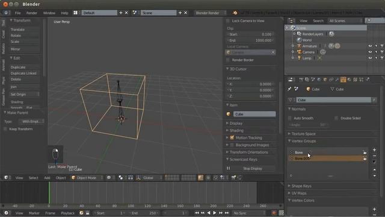This screenshot has width=385, height=217.
Task: Open the World properties tab icon
Action: tap(319, 80)
